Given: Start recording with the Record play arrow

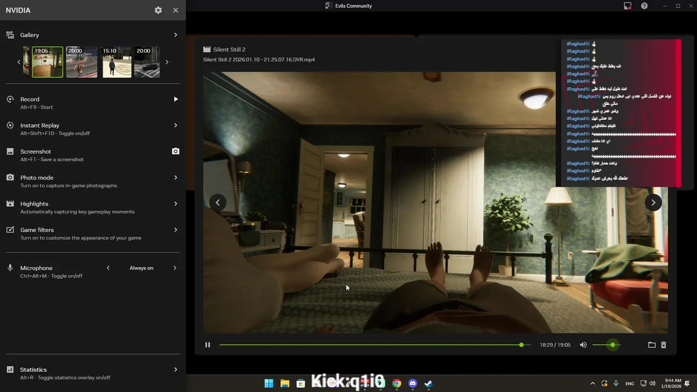Looking at the screenshot, I should tap(175, 99).
